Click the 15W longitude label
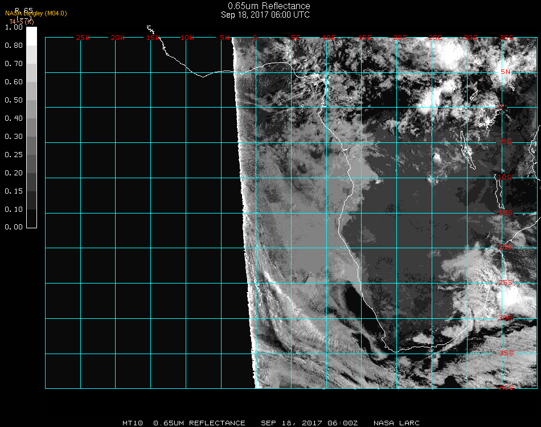Image resolution: width=541 pixels, height=427 pixels. pos(153,38)
